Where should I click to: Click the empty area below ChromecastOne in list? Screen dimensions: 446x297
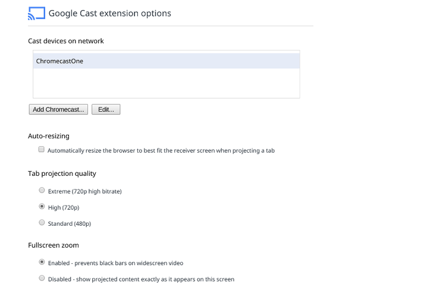click(166, 83)
